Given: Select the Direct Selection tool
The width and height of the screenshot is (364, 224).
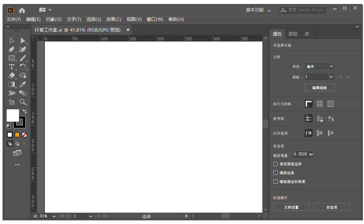Looking at the screenshot, I should click(x=23, y=41).
